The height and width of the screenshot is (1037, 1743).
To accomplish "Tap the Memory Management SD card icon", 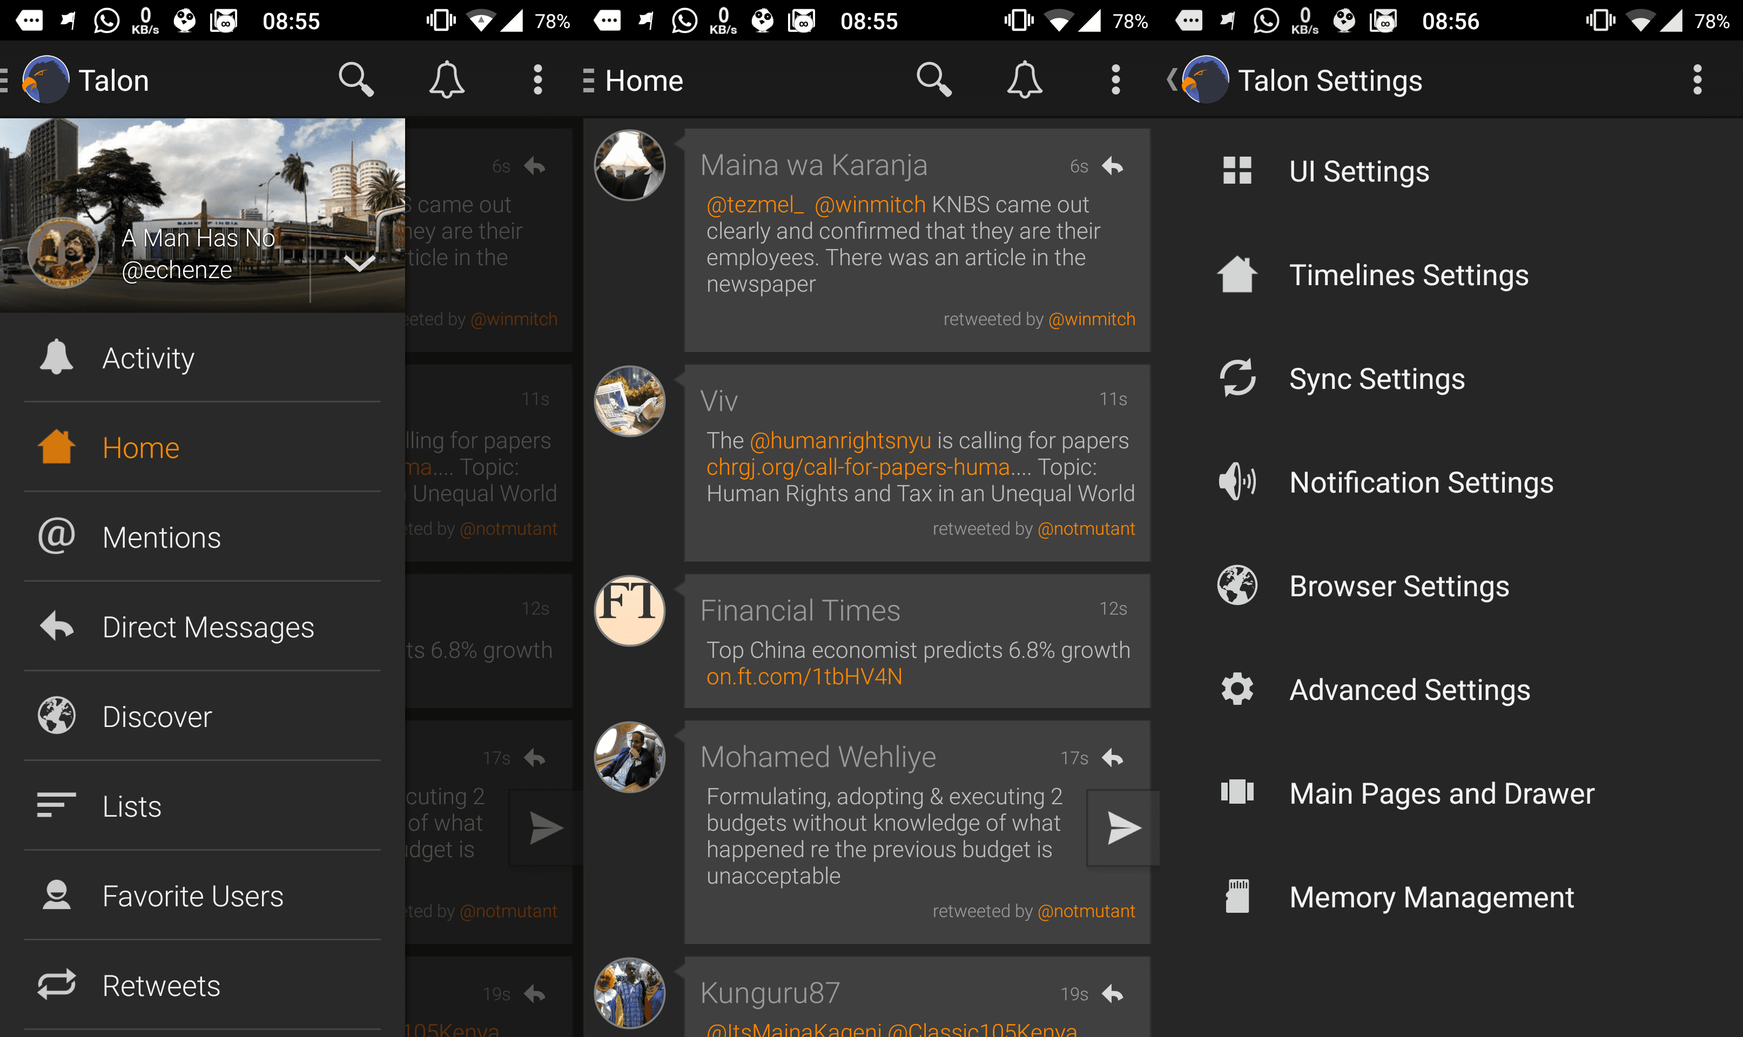I will [x=1237, y=896].
